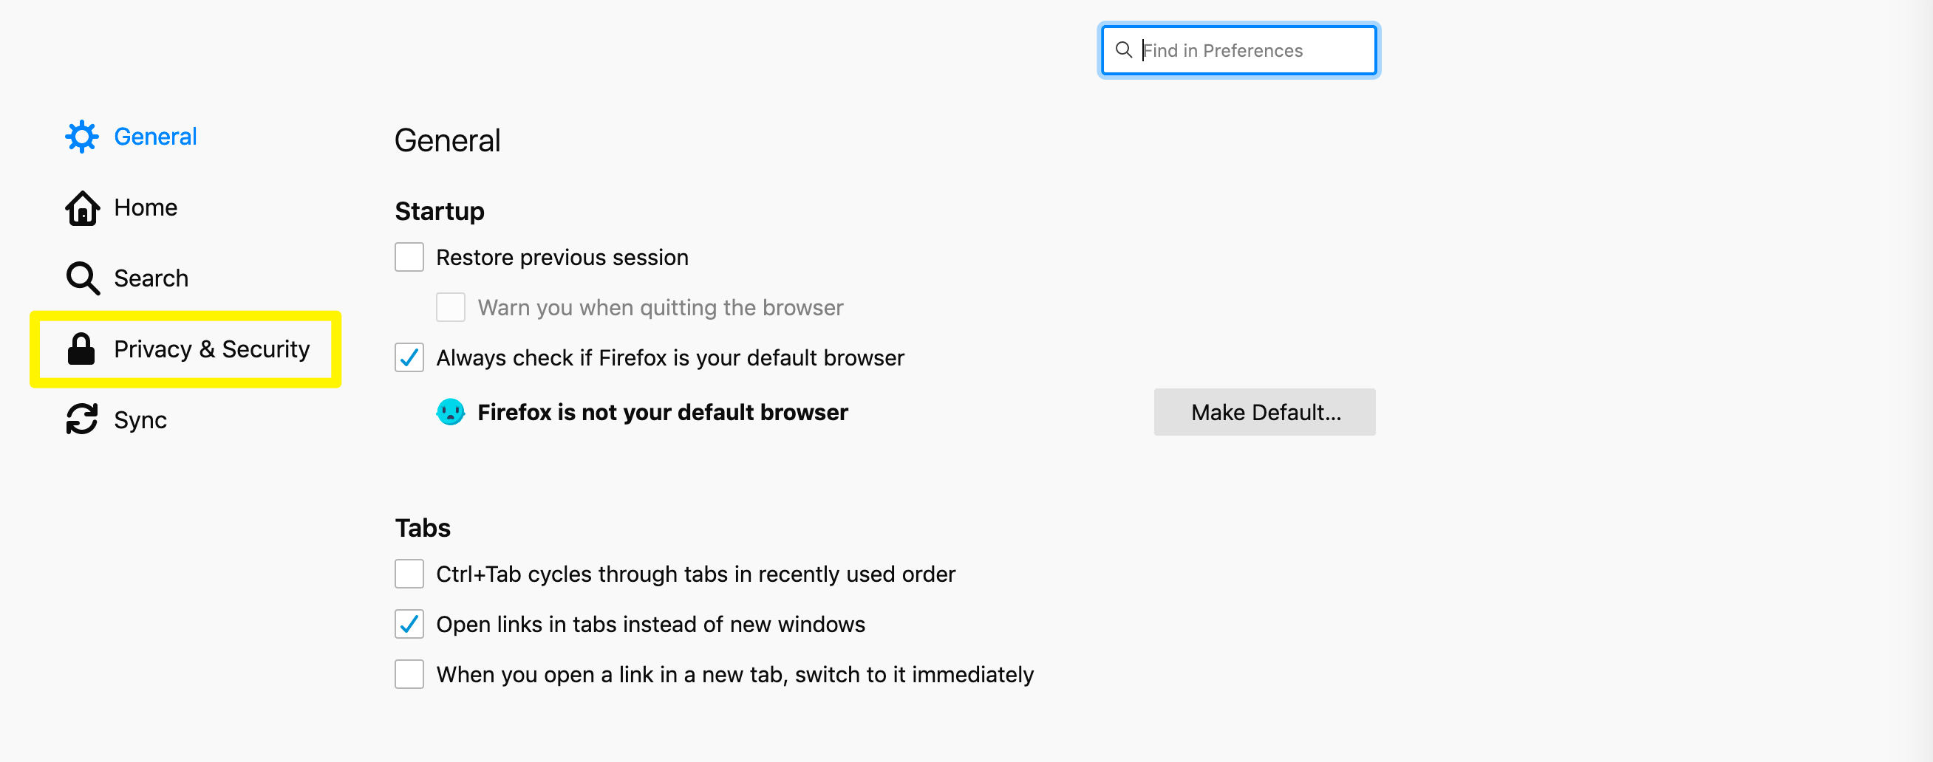
Task: Click the Home house icon in sidebar
Action: pos(82,207)
